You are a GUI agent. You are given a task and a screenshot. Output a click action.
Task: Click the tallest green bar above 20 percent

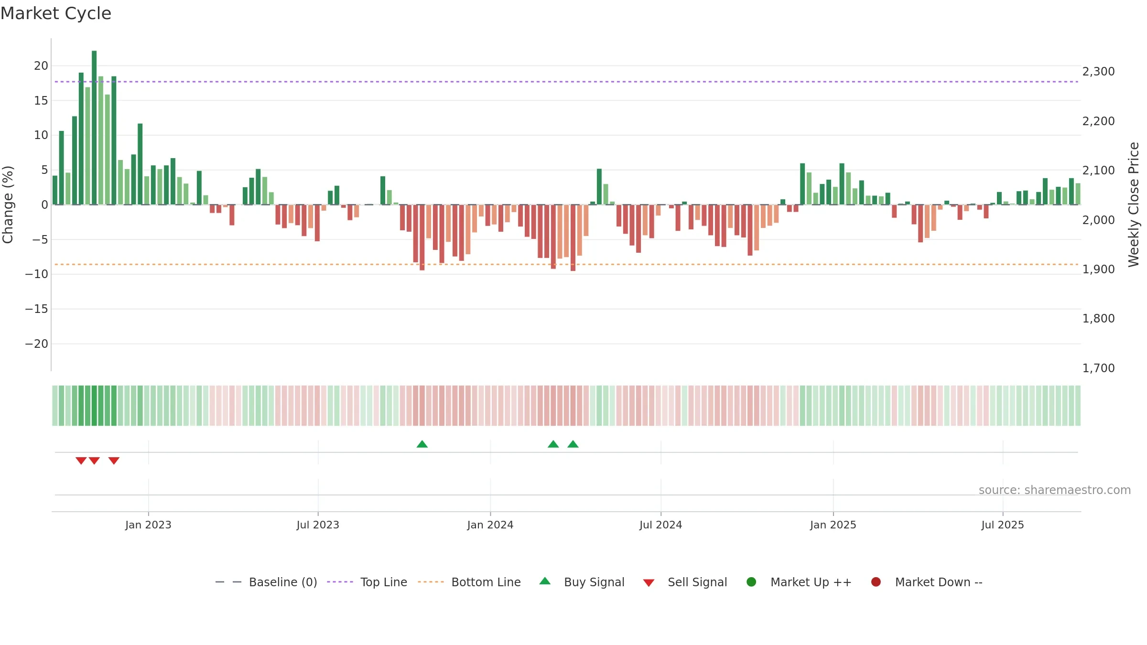pos(94,128)
